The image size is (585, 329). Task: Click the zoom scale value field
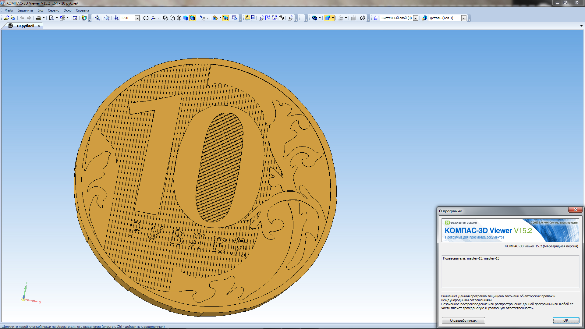coord(127,18)
